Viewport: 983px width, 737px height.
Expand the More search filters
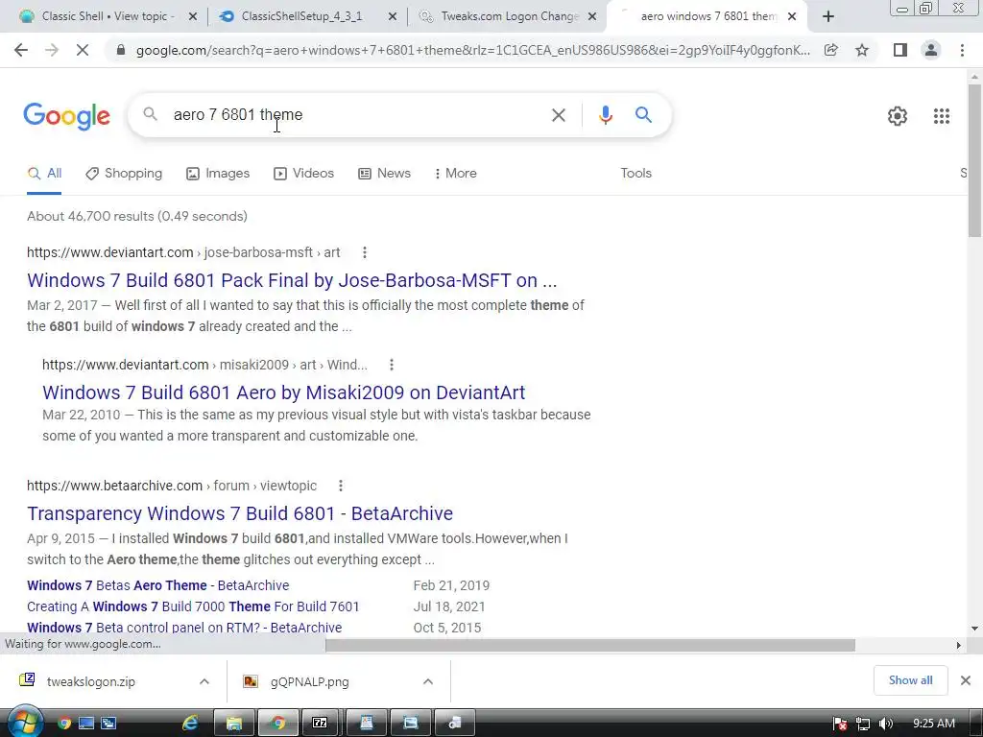(456, 174)
